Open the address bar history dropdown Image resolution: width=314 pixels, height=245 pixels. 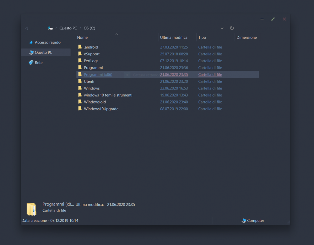[x=222, y=28]
